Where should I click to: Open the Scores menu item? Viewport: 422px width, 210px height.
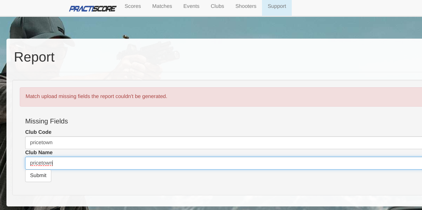tap(133, 6)
